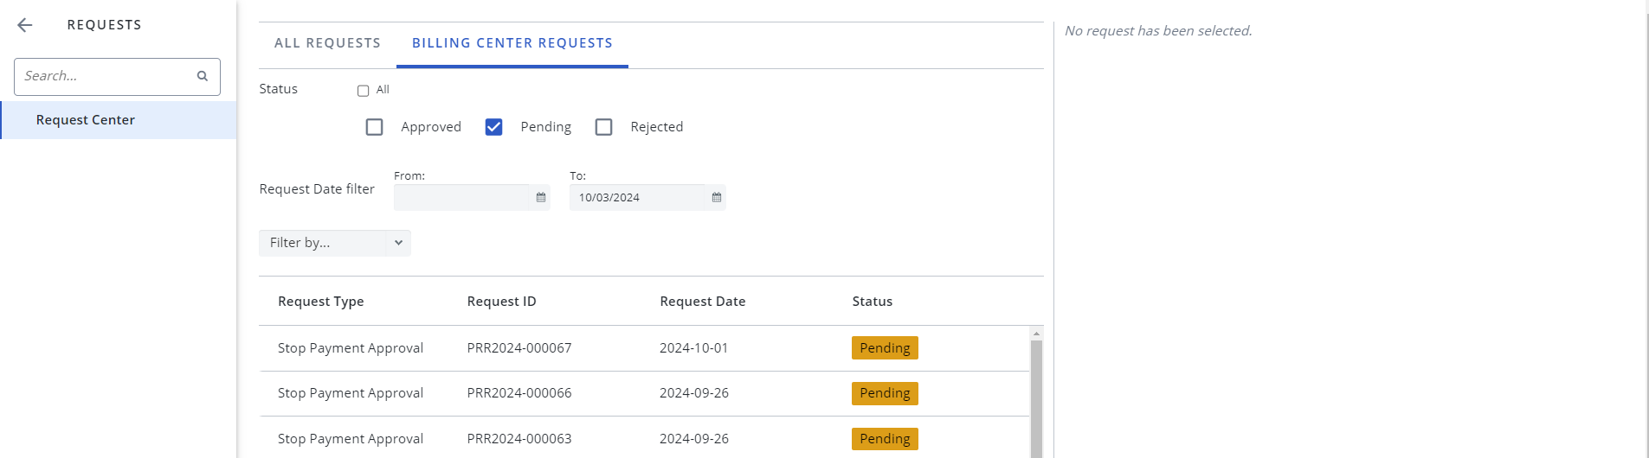
Task: Click the search magnifier icon
Action: pos(203,76)
